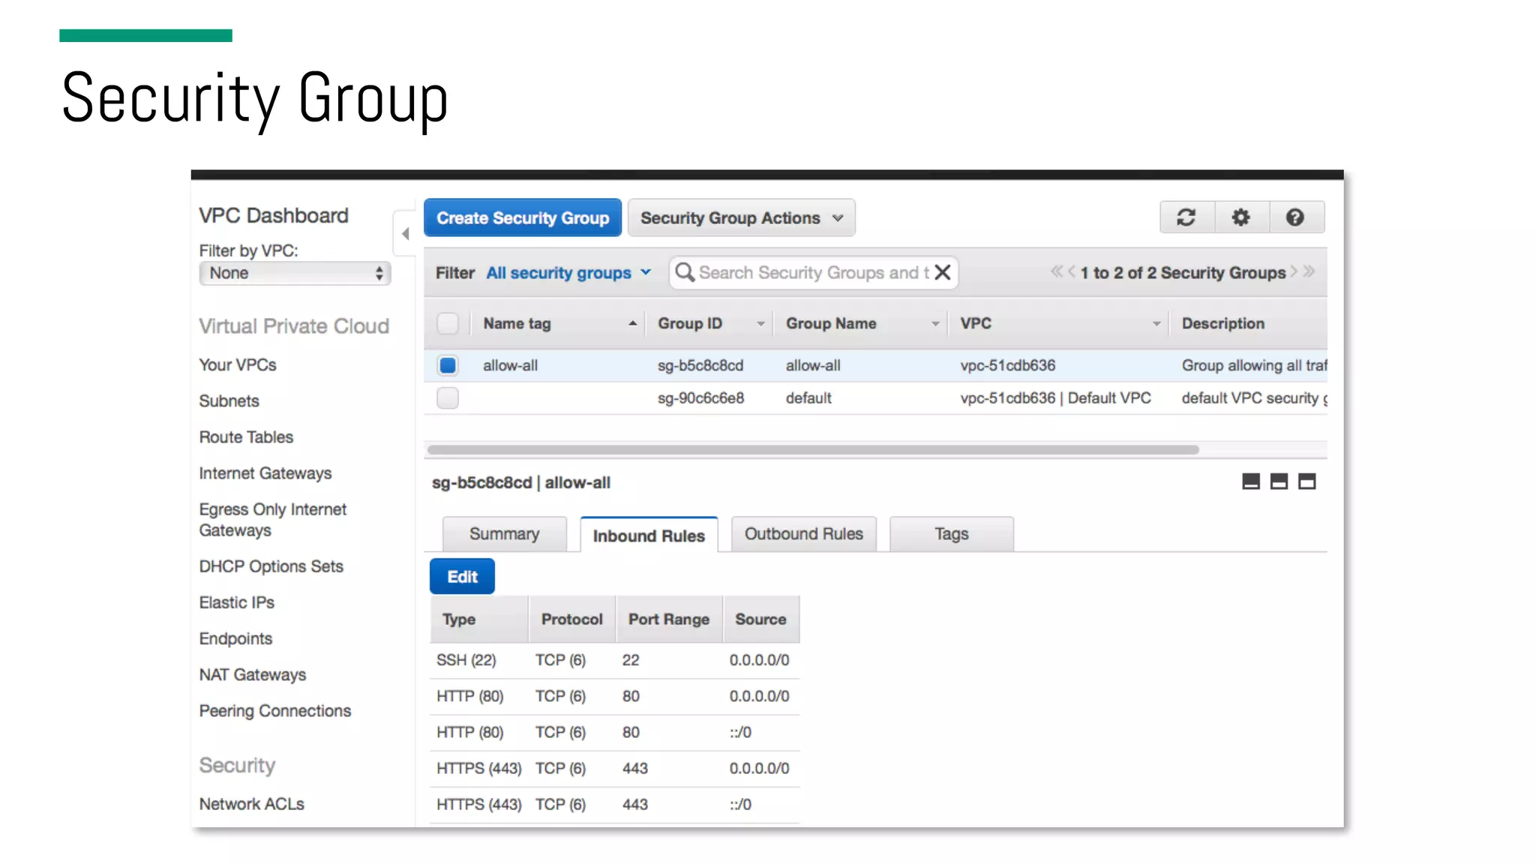Screen dimensions: 1536x864
Task: Collapse the sidebar with arrow handle
Action: (x=405, y=234)
